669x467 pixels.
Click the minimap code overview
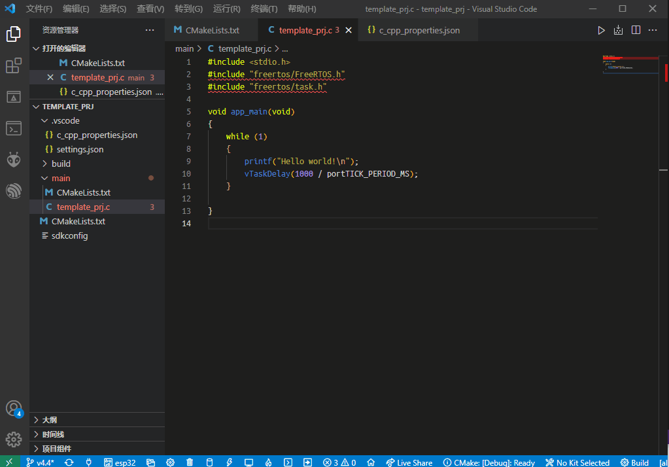[x=630, y=64]
